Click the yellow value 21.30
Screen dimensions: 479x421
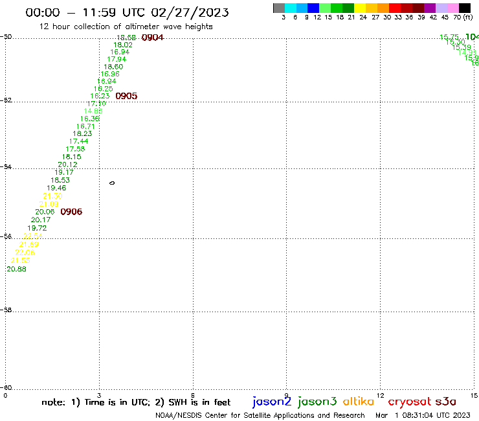coord(52,196)
